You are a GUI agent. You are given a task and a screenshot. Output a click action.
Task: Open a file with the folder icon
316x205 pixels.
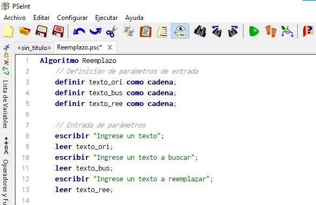tap(25, 31)
